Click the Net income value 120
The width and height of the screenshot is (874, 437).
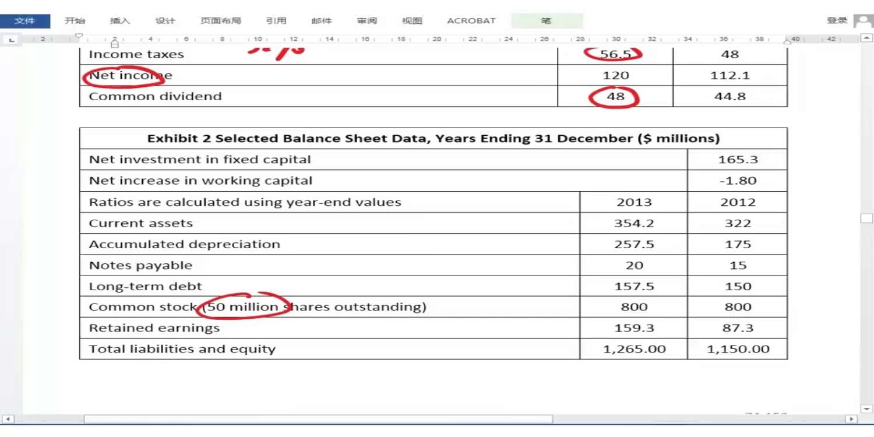(616, 75)
